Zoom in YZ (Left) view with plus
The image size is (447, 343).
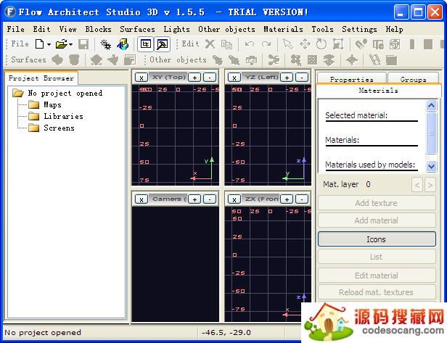coord(287,77)
